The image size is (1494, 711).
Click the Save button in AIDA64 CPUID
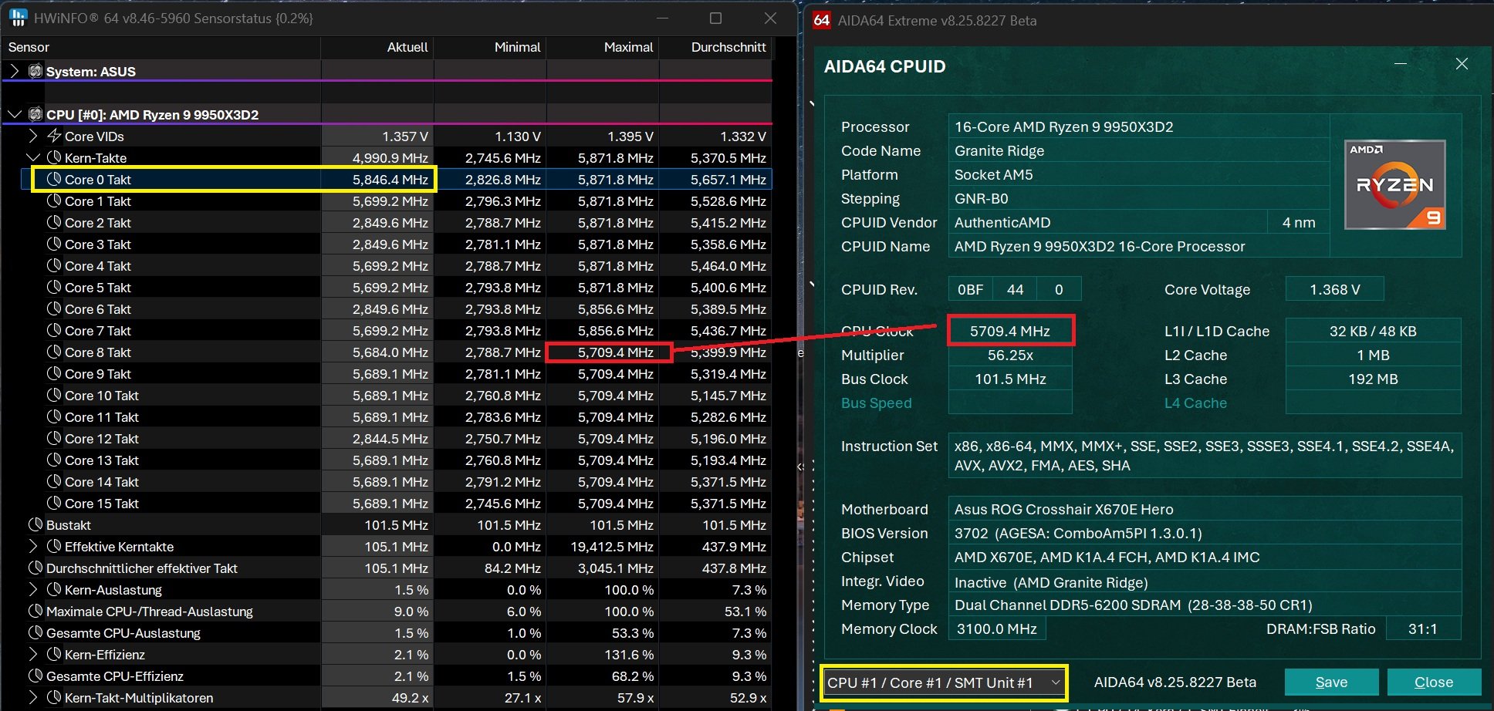[1331, 682]
